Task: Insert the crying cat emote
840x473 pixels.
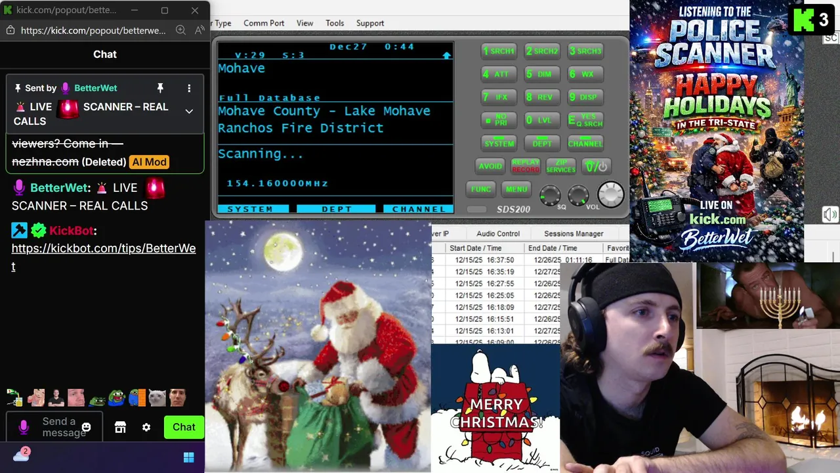Action: pos(157,397)
